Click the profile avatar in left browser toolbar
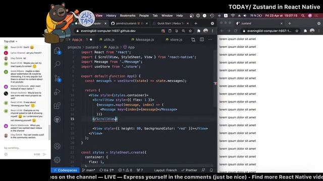Screen dimensions: 323x181 coord(205,31)
